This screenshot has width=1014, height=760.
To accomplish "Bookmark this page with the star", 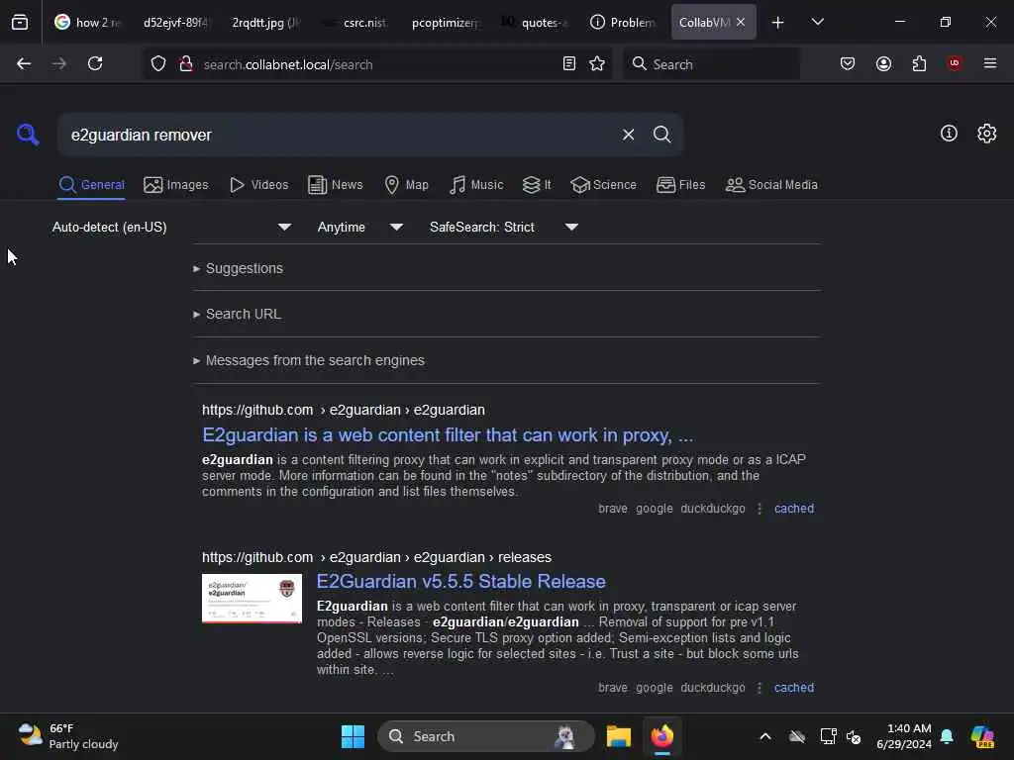I will pyautogui.click(x=597, y=64).
